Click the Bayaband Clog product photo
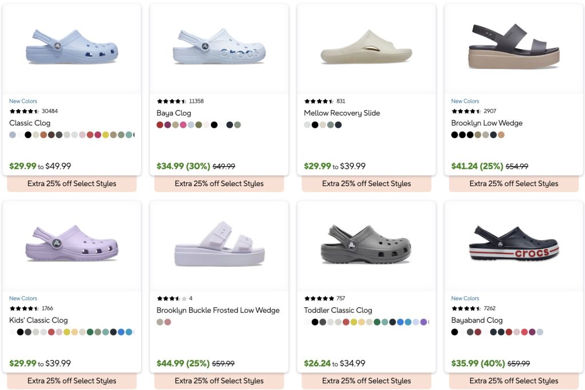 click(x=514, y=244)
